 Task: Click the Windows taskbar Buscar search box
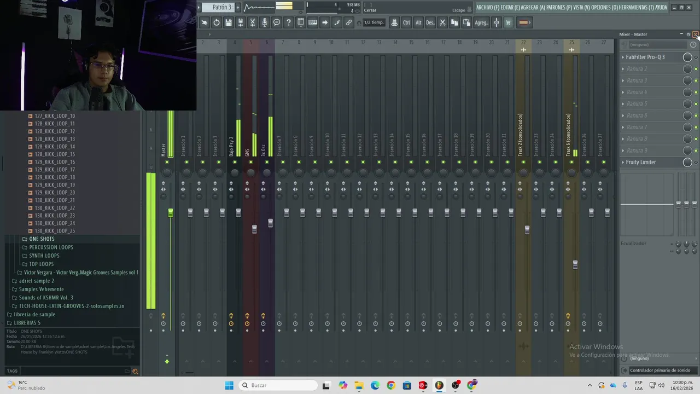(x=278, y=385)
